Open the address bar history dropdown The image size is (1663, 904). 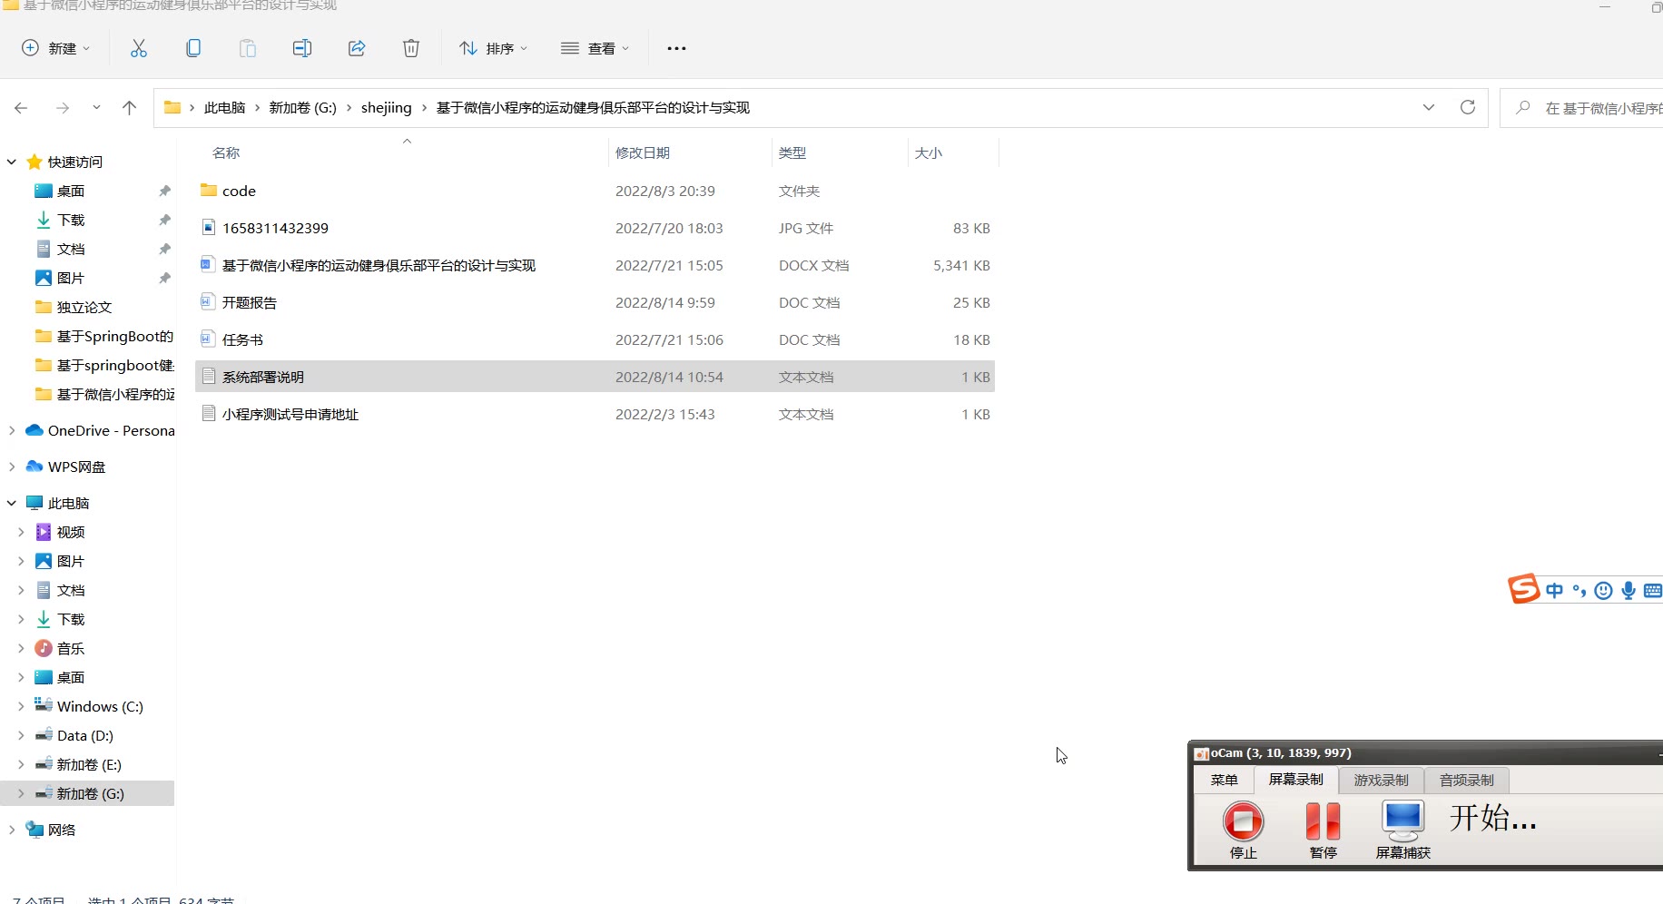[x=1429, y=107]
